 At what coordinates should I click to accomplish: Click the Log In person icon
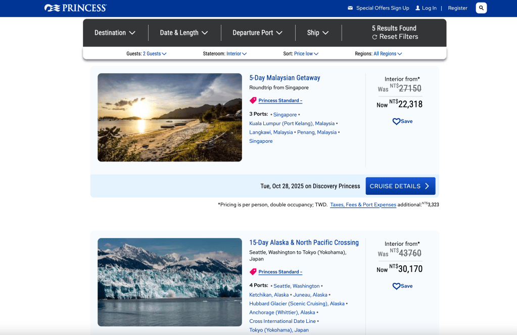click(417, 8)
